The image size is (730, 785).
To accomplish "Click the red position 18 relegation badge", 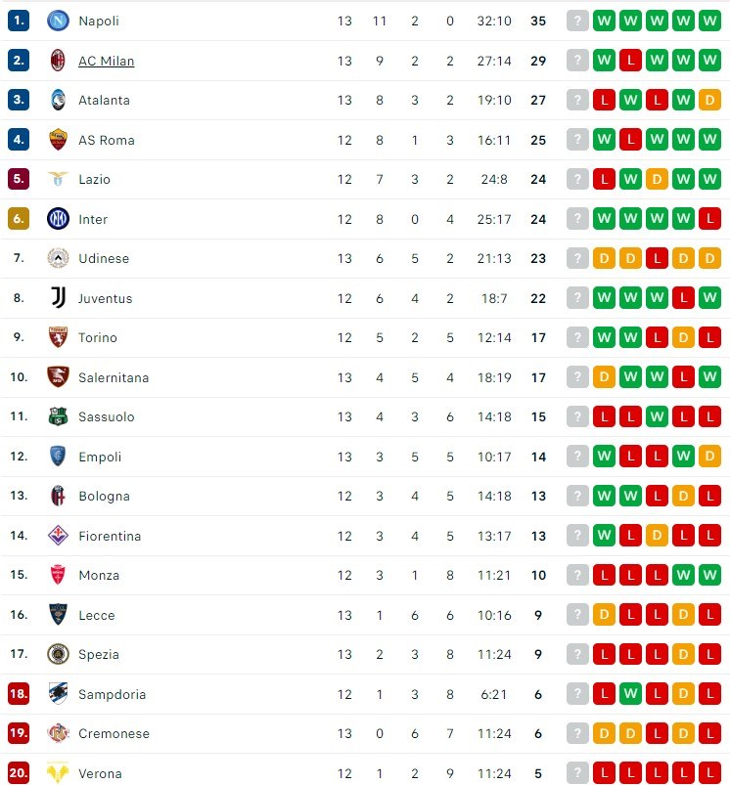I will [19, 694].
